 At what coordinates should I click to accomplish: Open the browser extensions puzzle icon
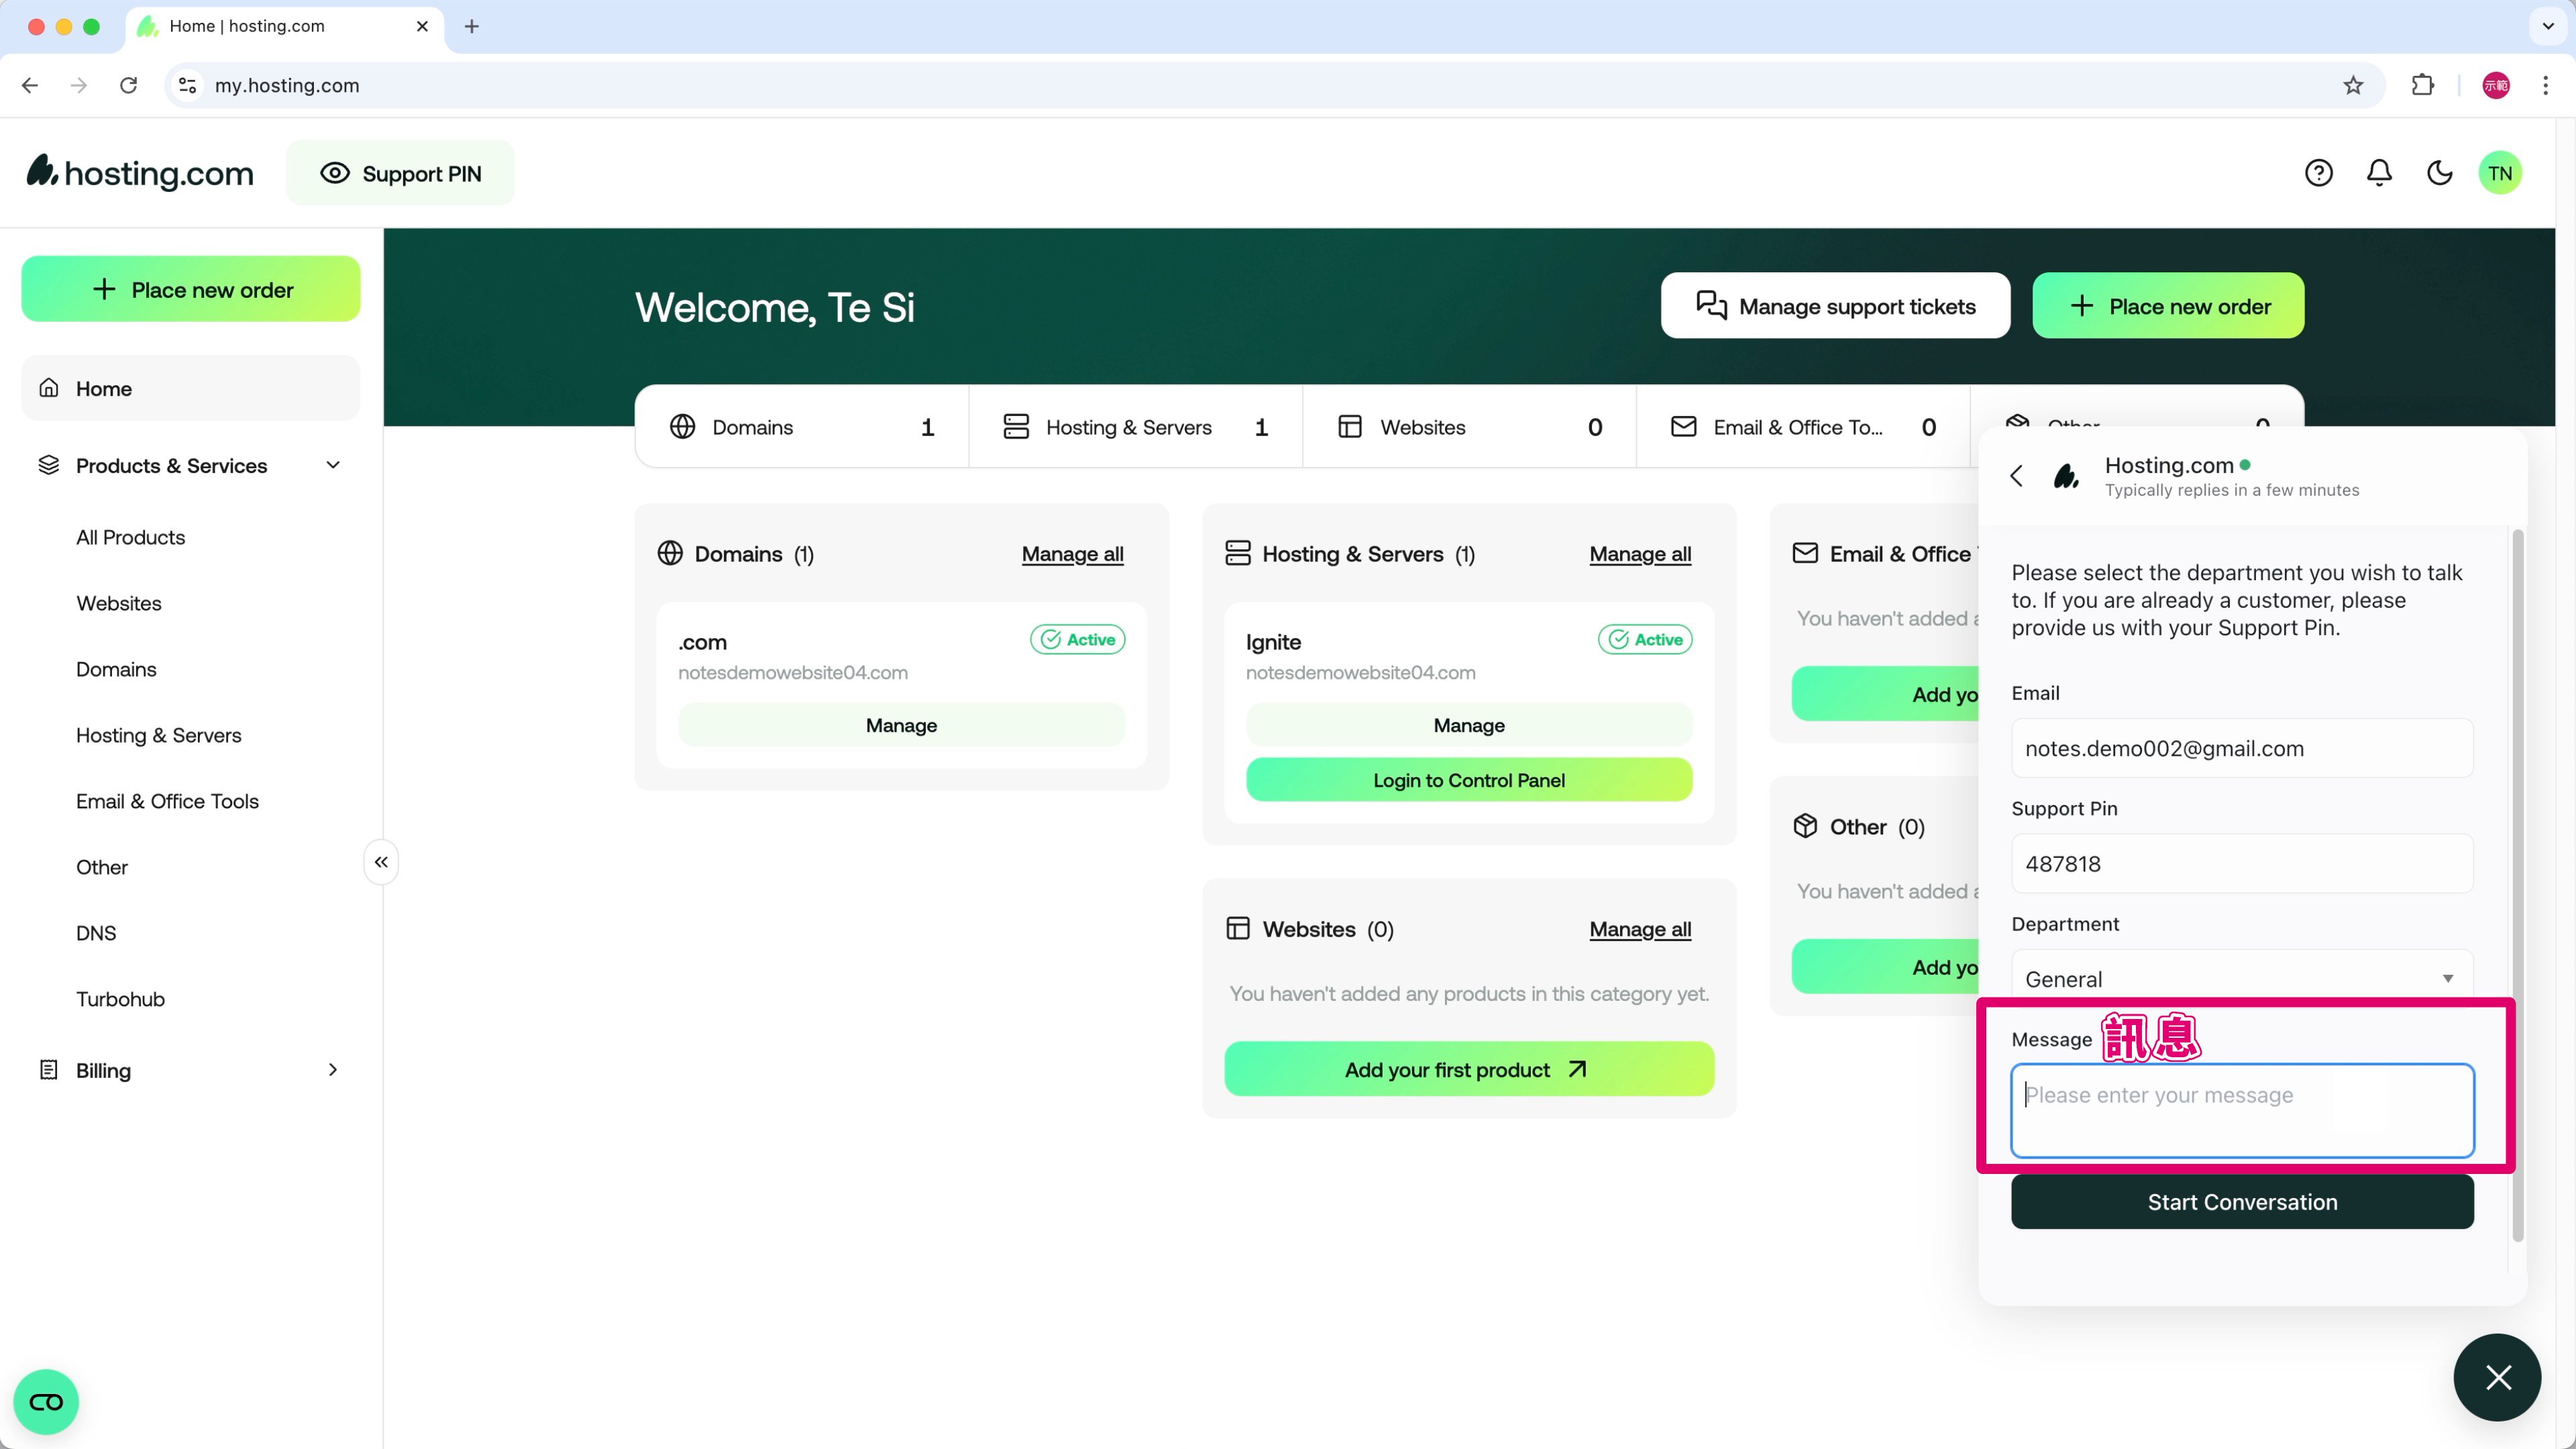pos(2422,85)
